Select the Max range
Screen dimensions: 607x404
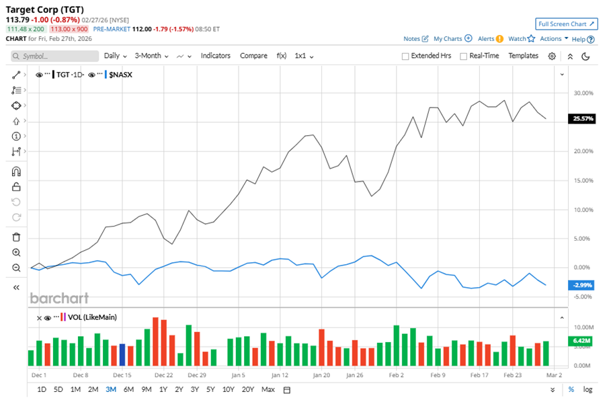[x=268, y=389]
